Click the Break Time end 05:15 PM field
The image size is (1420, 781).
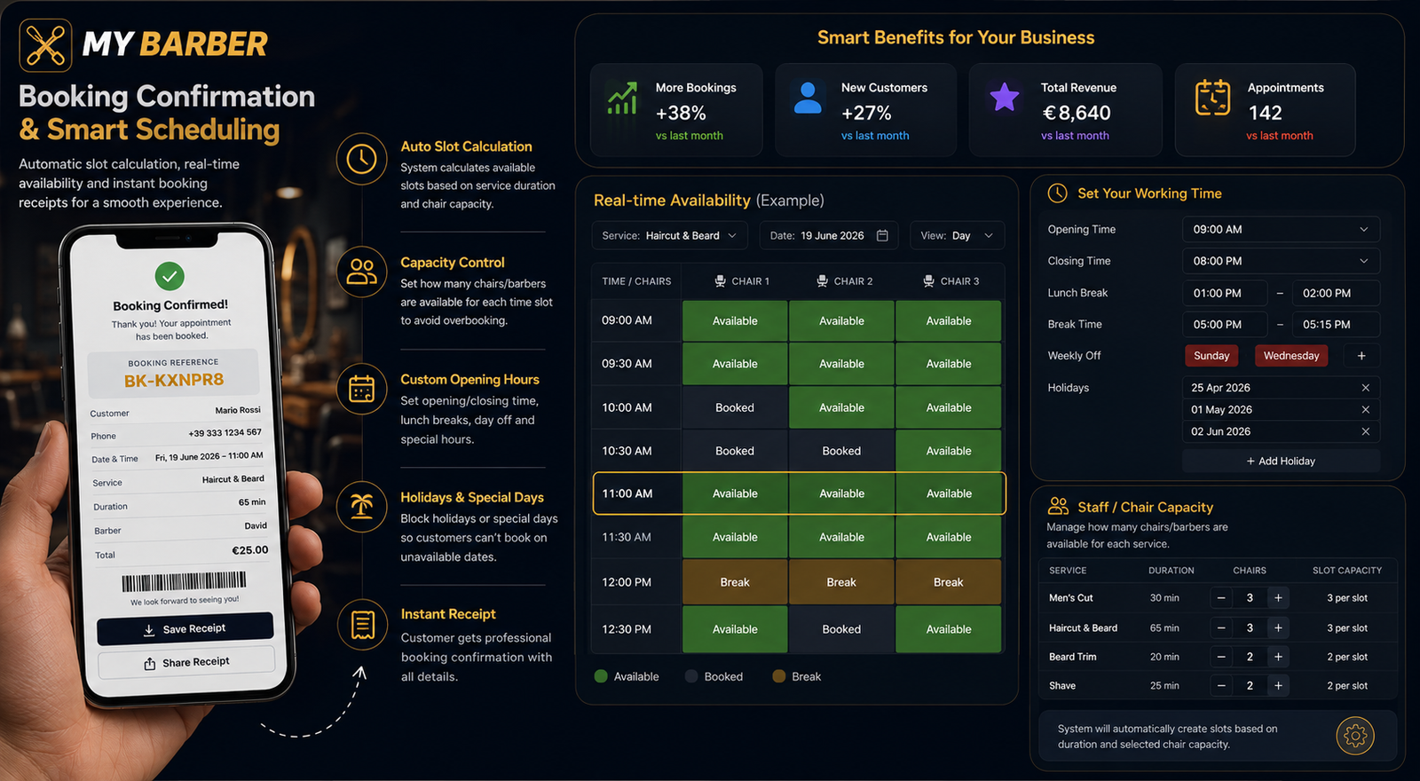click(1336, 325)
